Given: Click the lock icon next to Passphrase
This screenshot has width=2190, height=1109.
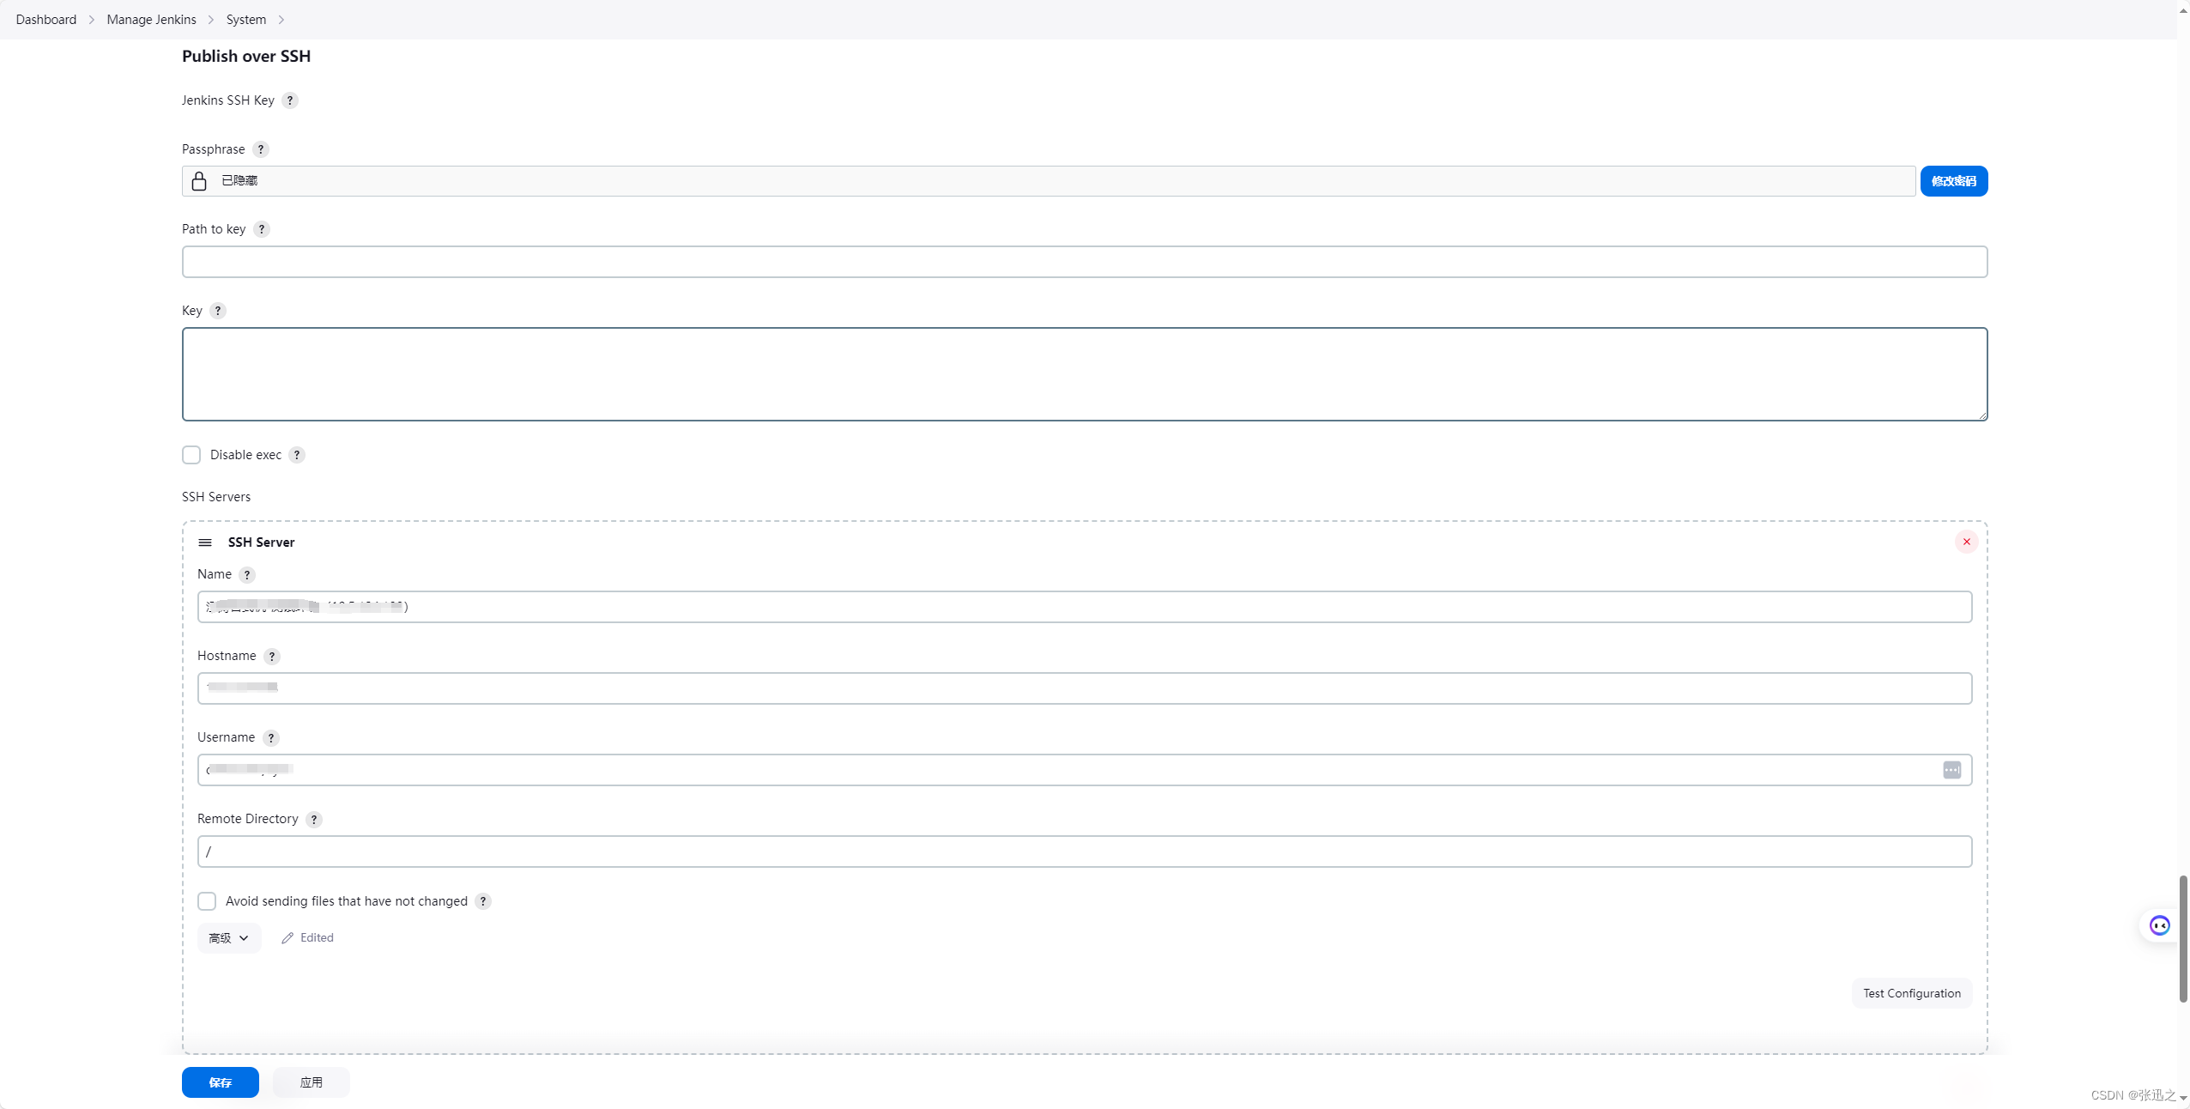Looking at the screenshot, I should (198, 179).
